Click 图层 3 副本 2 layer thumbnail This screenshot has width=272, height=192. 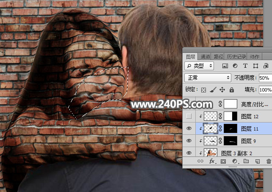211,153
